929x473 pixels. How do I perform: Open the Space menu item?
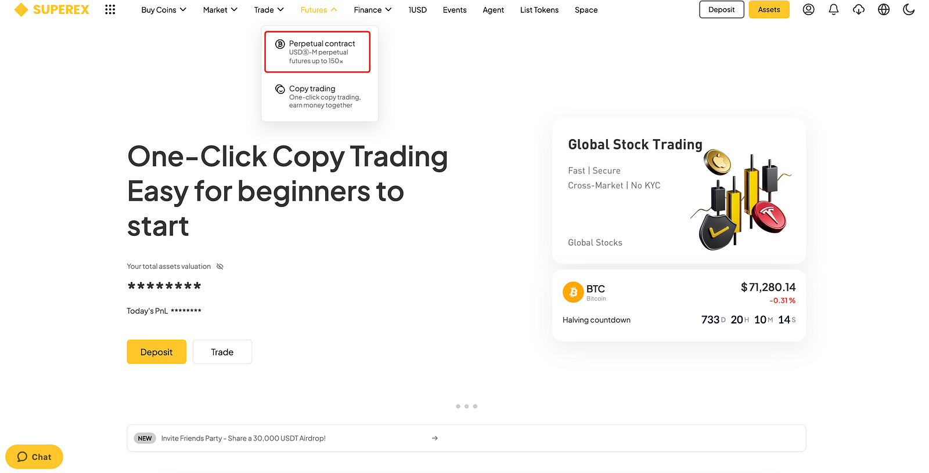click(x=586, y=10)
